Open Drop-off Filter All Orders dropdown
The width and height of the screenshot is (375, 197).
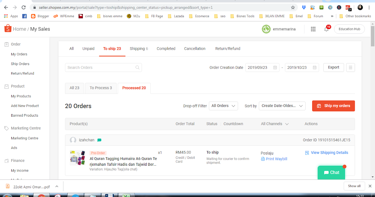tap(223, 106)
